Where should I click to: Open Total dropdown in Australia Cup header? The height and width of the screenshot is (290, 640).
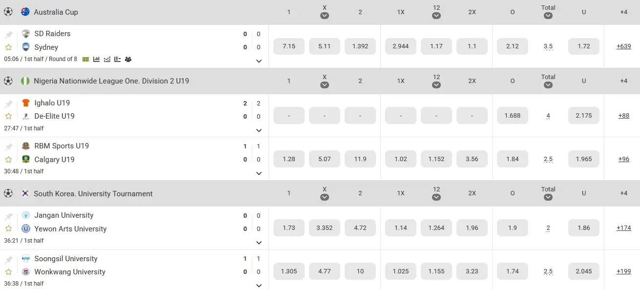coord(548,16)
